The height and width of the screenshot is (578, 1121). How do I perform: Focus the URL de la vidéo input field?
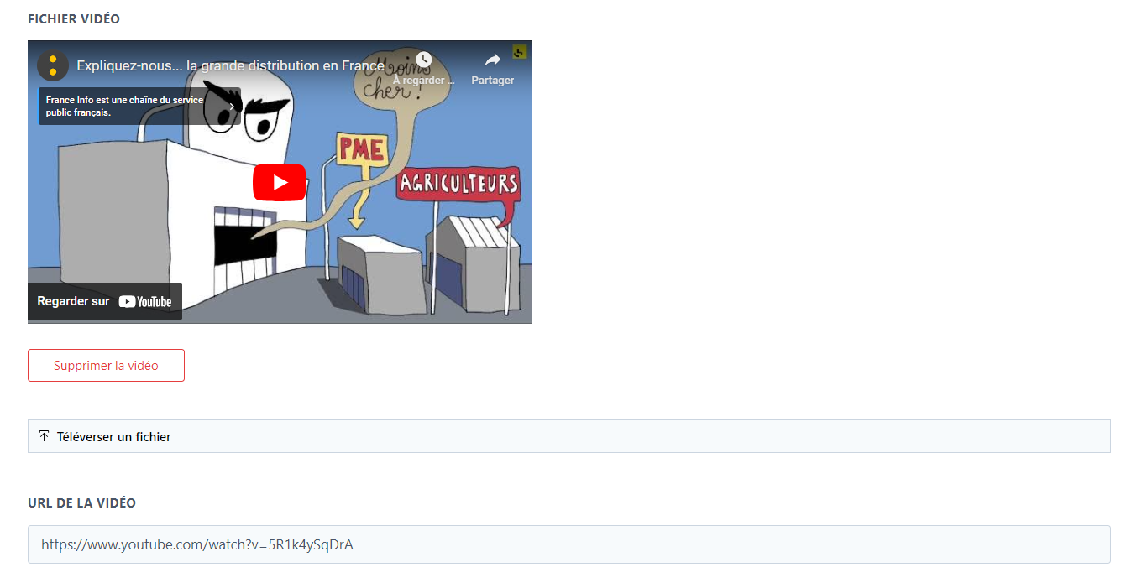[x=569, y=544]
